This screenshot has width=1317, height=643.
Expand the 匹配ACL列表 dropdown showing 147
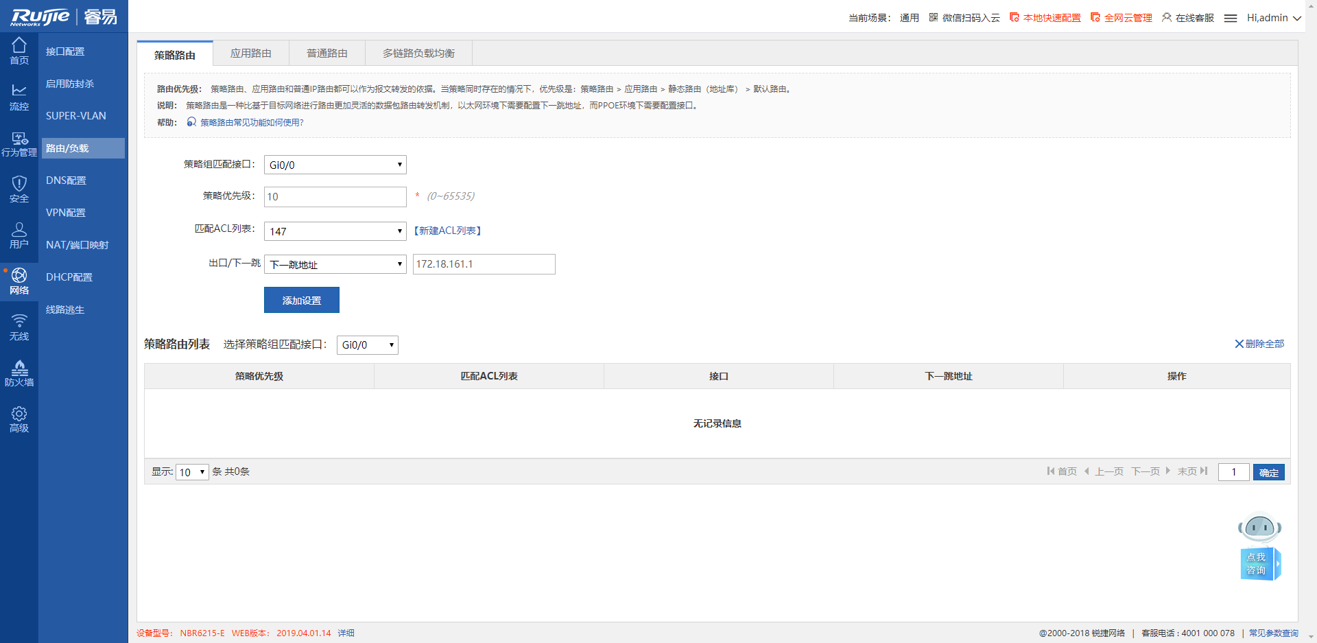coord(335,231)
